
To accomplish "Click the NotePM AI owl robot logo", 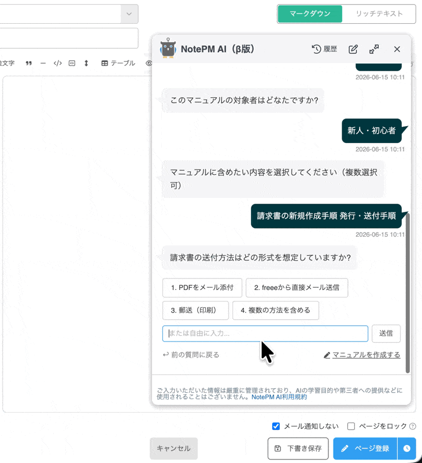I will 168,49.
